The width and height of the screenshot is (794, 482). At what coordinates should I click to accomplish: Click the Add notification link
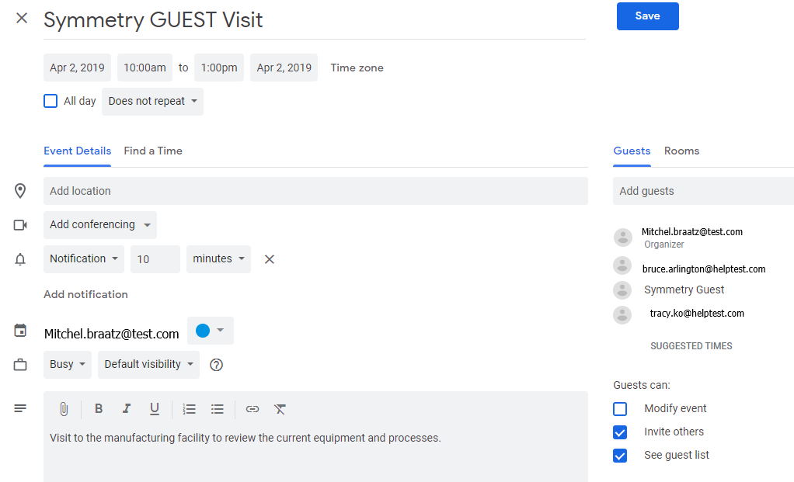pos(85,294)
